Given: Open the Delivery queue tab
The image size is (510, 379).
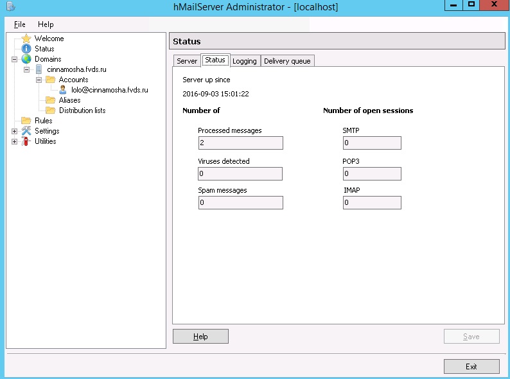Looking at the screenshot, I should coord(287,61).
